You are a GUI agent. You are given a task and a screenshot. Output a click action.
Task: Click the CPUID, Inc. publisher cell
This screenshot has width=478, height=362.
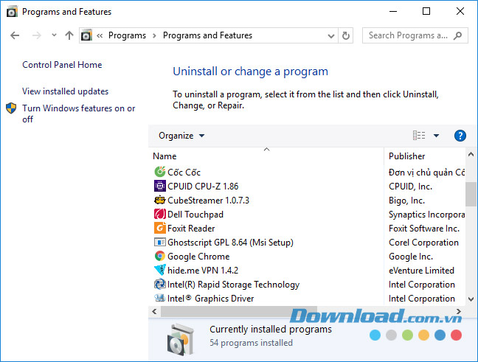click(x=411, y=187)
